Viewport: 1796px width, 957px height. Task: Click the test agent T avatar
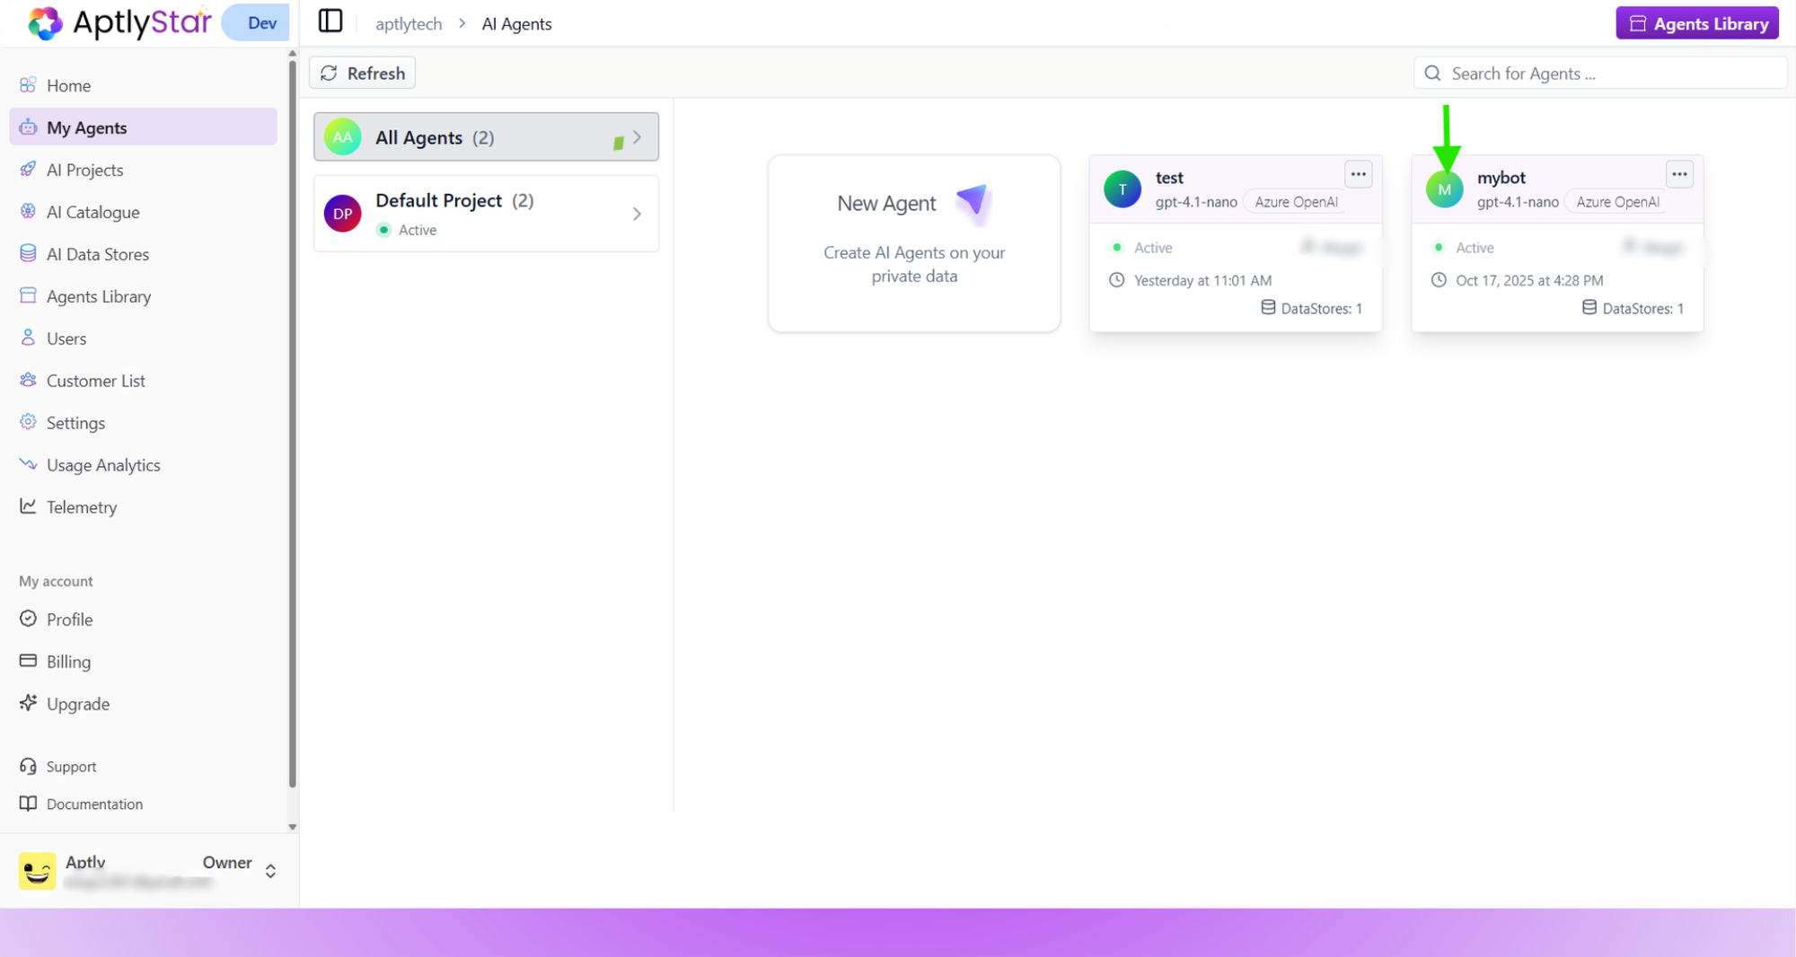[1122, 189]
